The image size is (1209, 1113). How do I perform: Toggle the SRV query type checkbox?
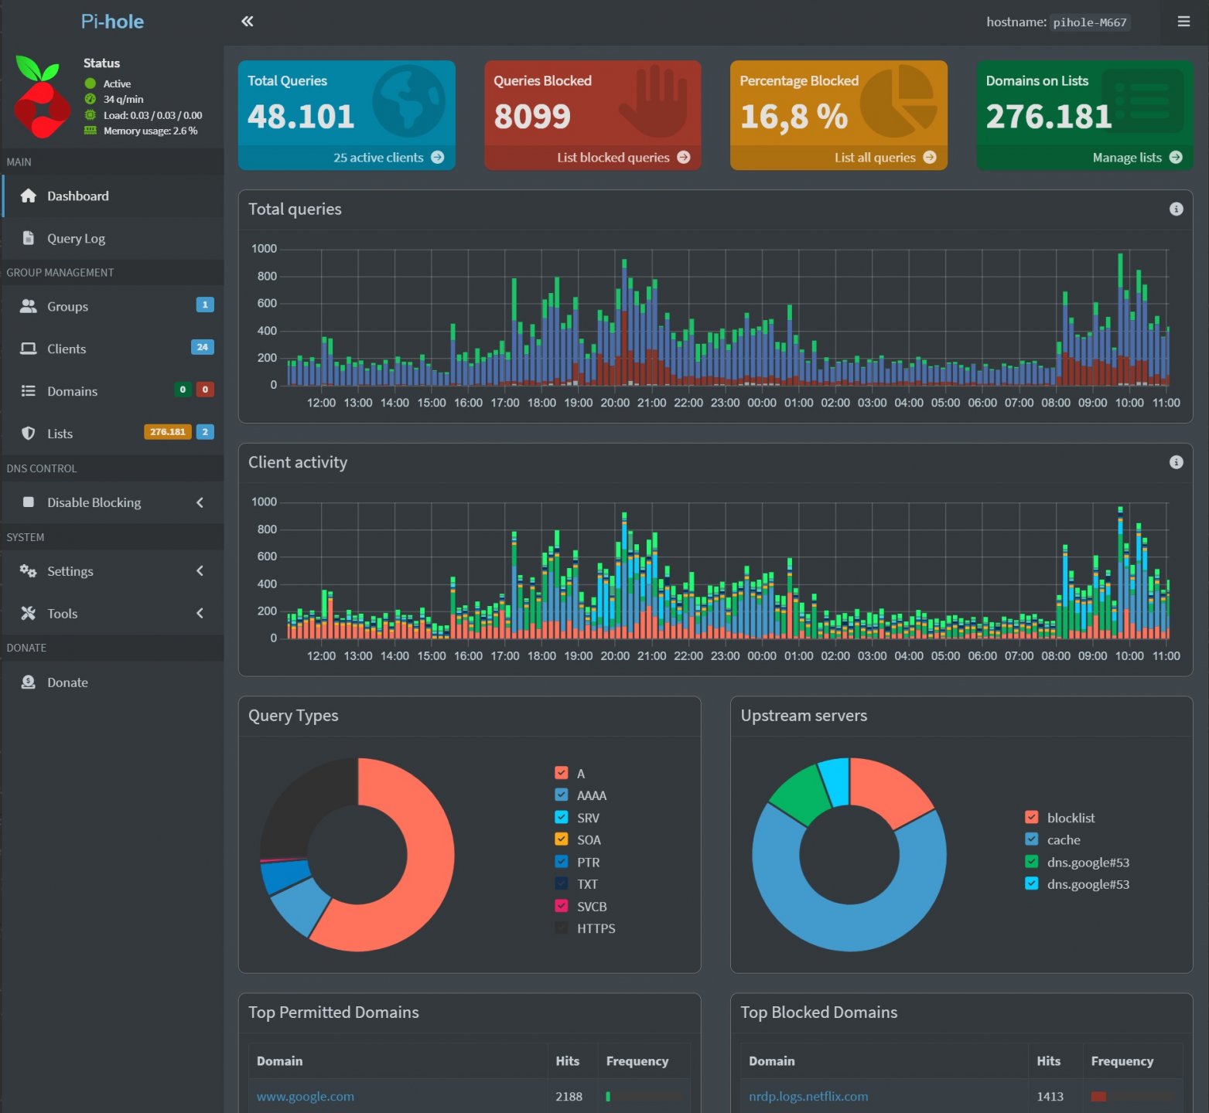(562, 817)
